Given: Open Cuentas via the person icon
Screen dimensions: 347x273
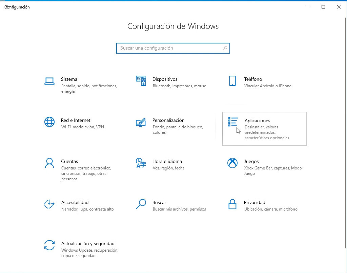Looking at the screenshot, I should 49,163.
